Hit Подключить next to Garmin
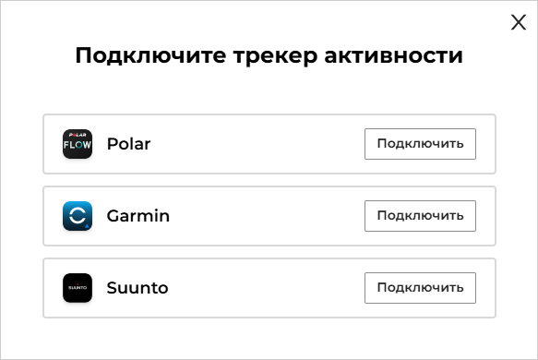The height and width of the screenshot is (360, 538). click(x=420, y=216)
